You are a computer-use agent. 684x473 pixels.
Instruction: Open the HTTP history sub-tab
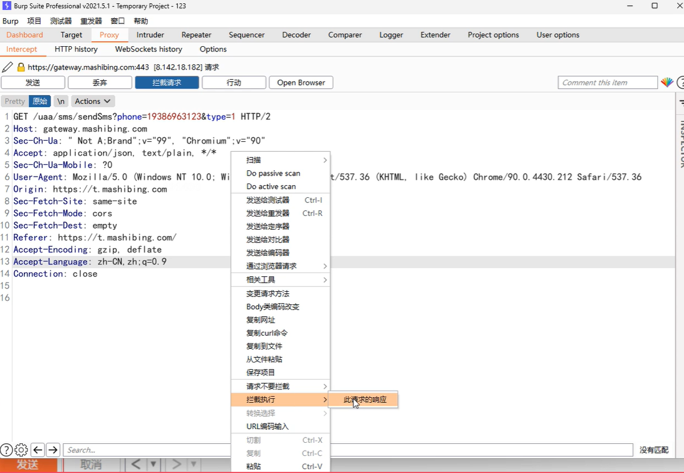tap(76, 49)
